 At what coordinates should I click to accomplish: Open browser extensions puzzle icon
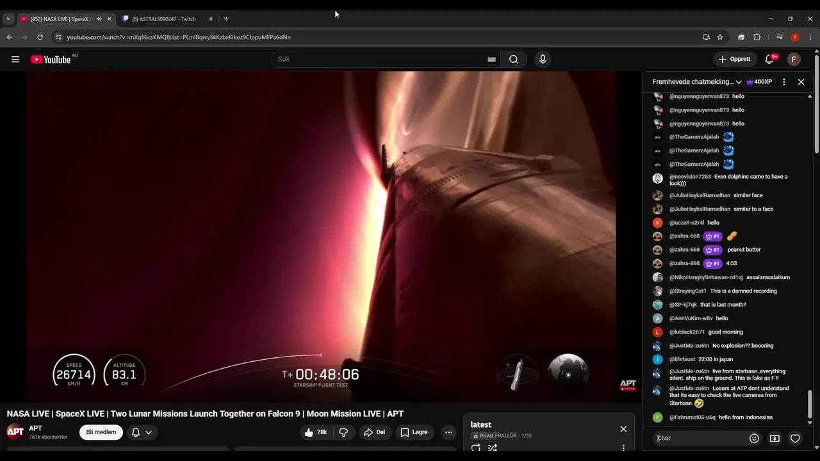click(x=757, y=37)
